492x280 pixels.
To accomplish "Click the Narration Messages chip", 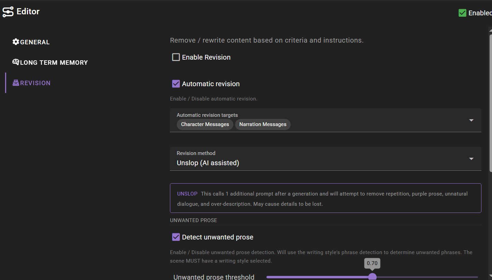I will point(263,124).
